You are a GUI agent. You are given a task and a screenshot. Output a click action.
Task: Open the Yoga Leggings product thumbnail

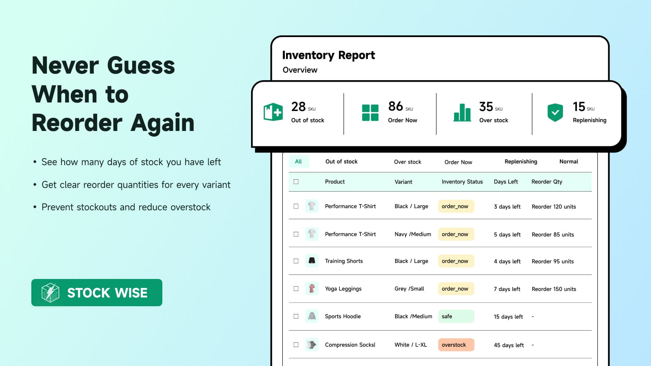[x=312, y=288]
